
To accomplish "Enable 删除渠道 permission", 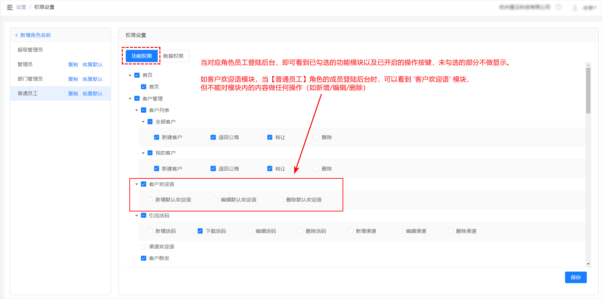I will pyautogui.click(x=451, y=231).
